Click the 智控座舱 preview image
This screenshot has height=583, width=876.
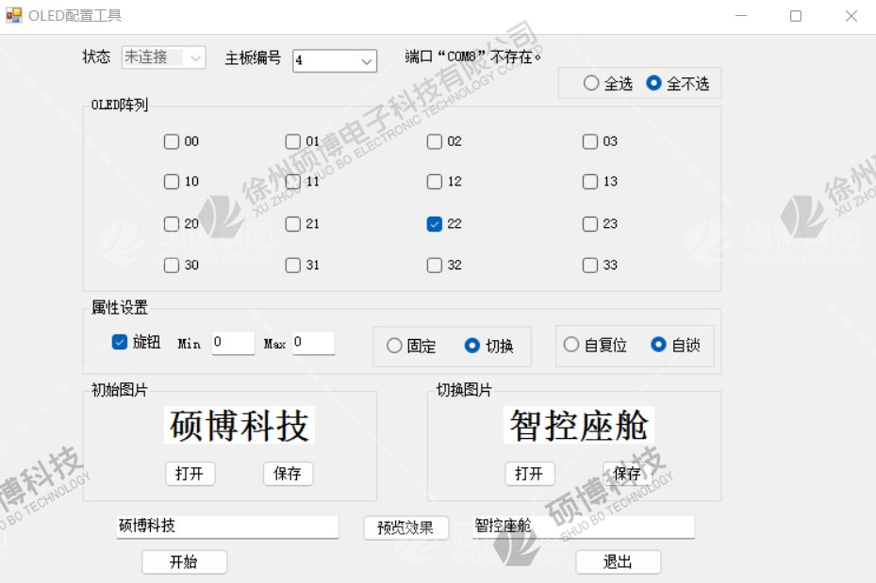pos(577,425)
